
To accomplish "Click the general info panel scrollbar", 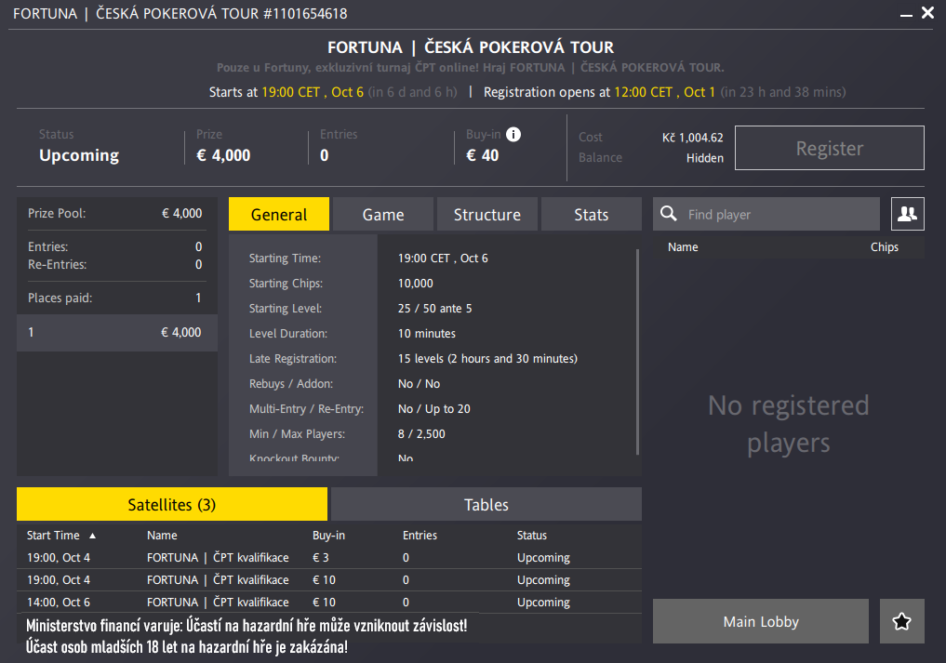I will pos(638,351).
